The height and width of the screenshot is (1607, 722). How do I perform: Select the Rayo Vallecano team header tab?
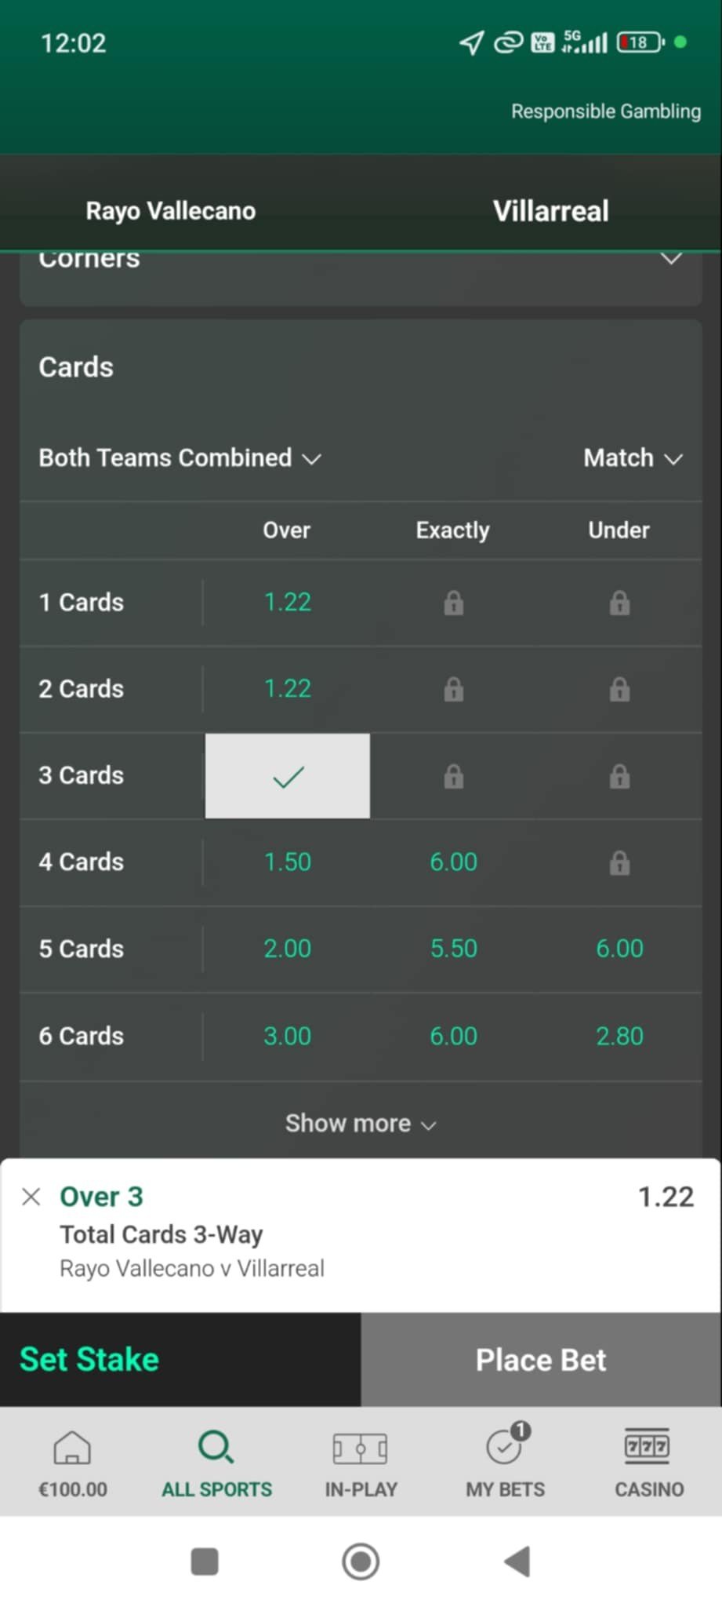click(x=171, y=210)
